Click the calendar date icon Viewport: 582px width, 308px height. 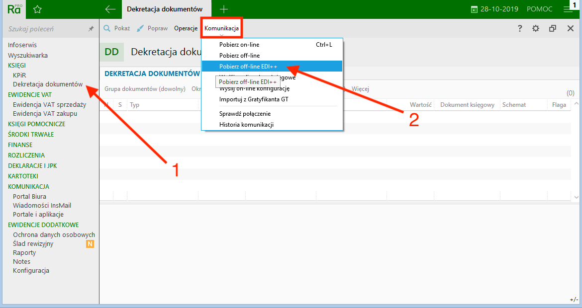point(474,9)
